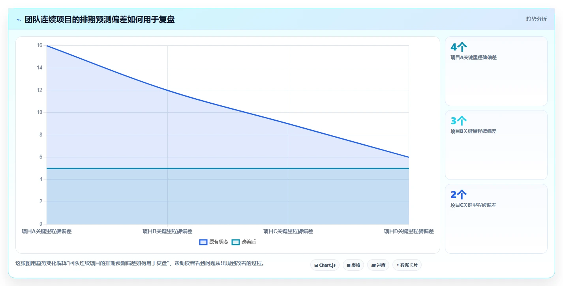563x286 pixels.
Task: Click the 原有状态 line point at 项目B
Action: coord(167,90)
